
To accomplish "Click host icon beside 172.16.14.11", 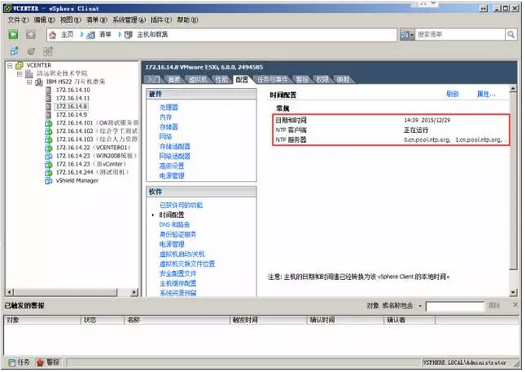I will coord(49,98).
